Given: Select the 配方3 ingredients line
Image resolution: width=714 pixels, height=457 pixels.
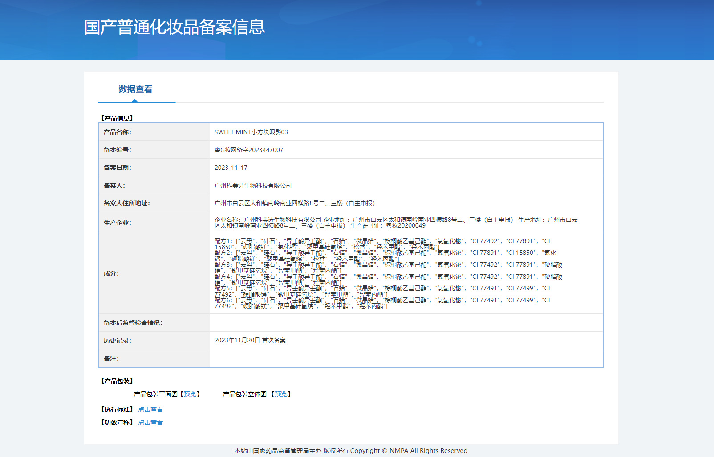Looking at the screenshot, I should 388,268.
